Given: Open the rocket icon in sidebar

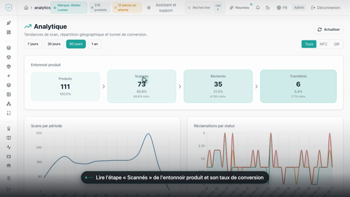Looking at the screenshot, I should (x=9, y=23).
